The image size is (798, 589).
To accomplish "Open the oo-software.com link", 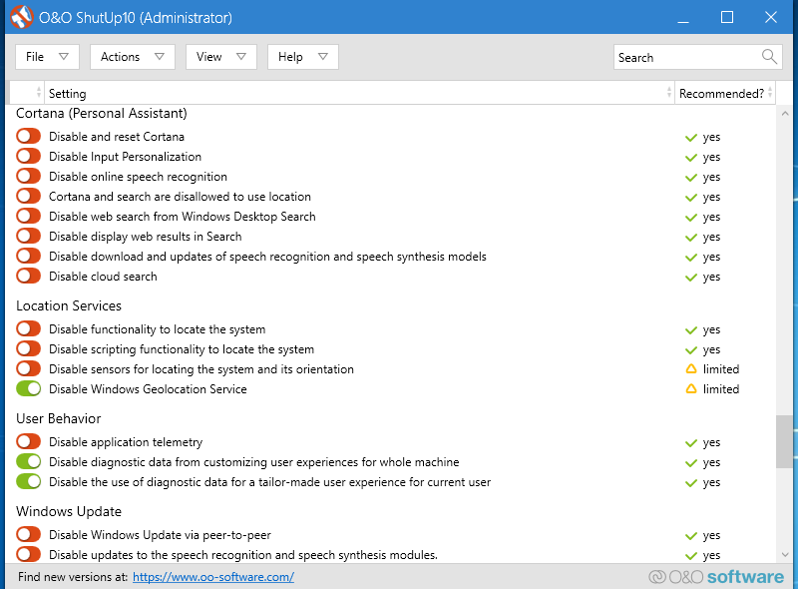I will 213,577.
